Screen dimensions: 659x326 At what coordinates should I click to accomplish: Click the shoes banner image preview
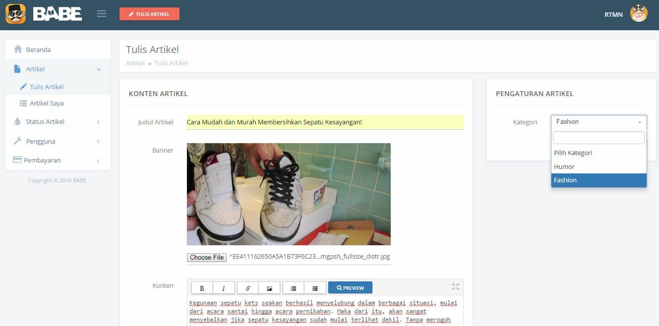click(x=289, y=194)
